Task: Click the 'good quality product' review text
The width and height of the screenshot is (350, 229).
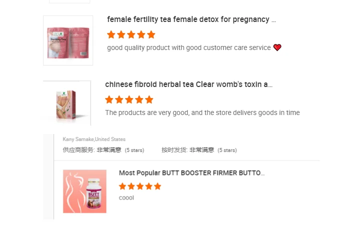Action: tap(189, 47)
